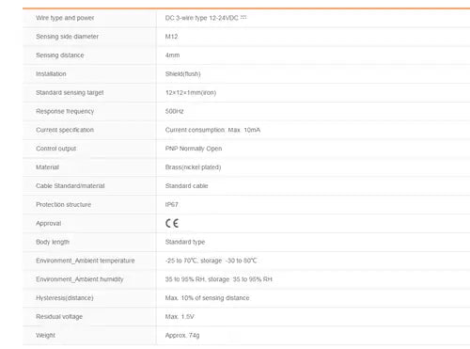
Task: Click the Brass(nickel plated) material value
Action: 193,167
